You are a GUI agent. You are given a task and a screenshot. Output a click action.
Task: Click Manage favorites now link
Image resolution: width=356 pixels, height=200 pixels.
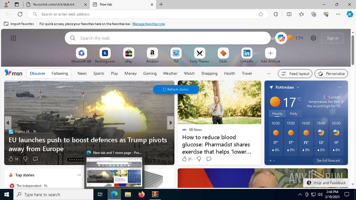pyautogui.click(x=149, y=24)
